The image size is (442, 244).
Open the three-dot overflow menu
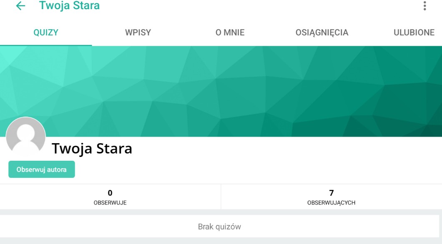(424, 6)
